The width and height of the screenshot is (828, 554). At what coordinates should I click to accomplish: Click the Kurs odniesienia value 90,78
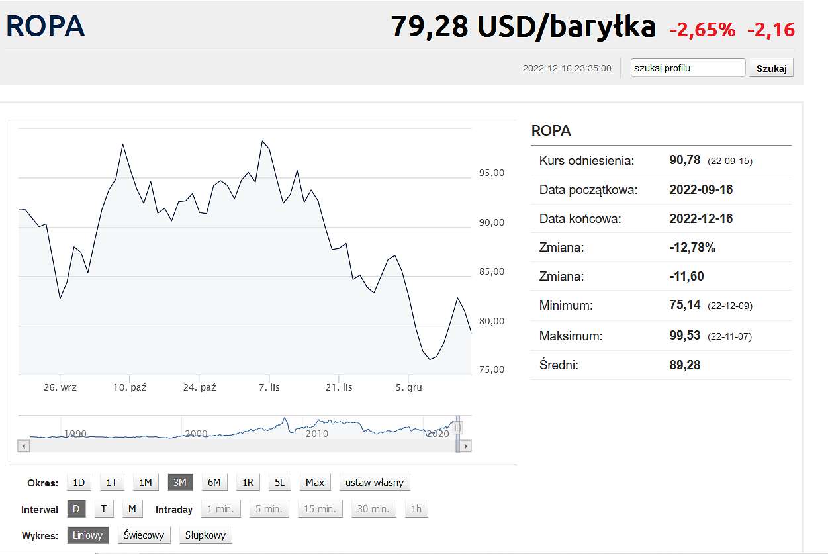click(685, 160)
